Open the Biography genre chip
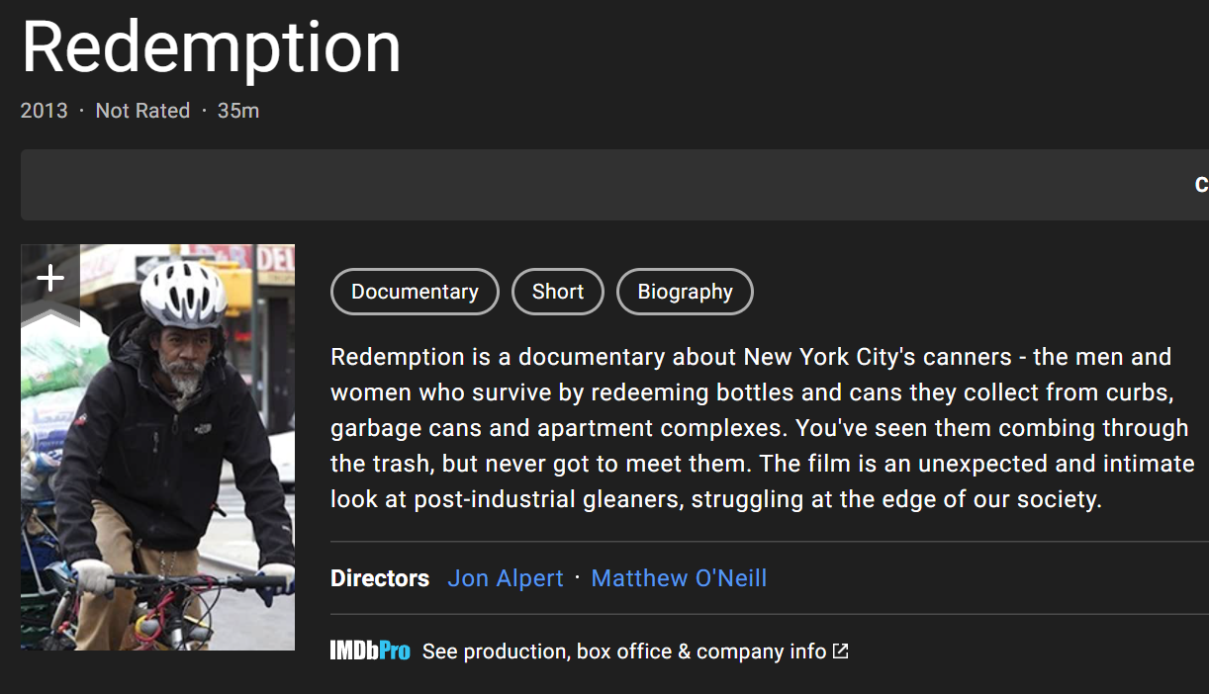The width and height of the screenshot is (1209, 694). (x=685, y=292)
